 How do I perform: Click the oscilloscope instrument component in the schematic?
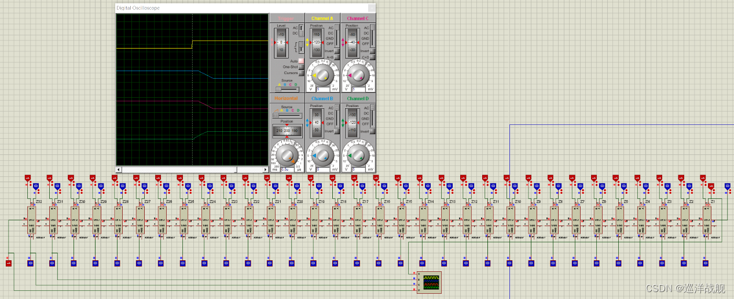(428, 282)
